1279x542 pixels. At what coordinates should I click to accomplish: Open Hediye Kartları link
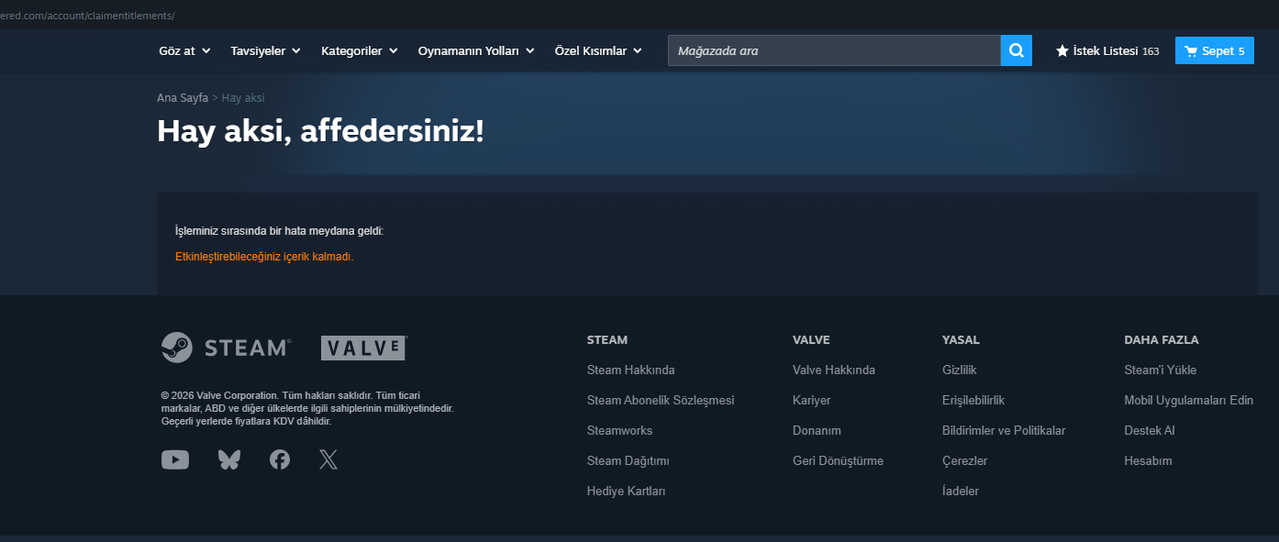pyautogui.click(x=626, y=491)
